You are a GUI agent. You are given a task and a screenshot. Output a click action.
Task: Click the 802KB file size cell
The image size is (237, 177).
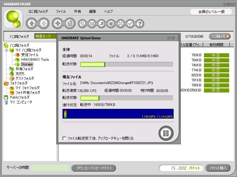[196, 75]
